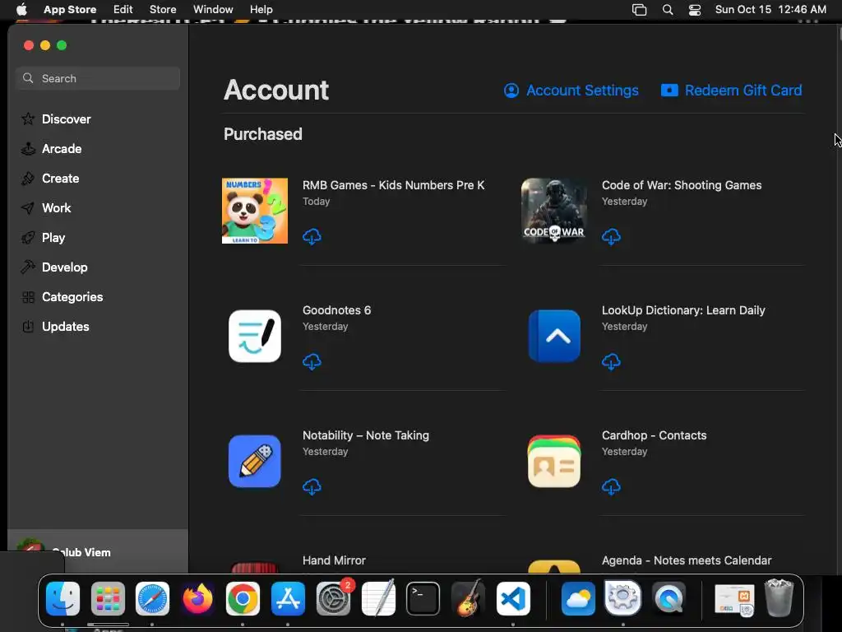The width and height of the screenshot is (842, 632).
Task: Launch Firefox from the Dock
Action: pos(197,598)
